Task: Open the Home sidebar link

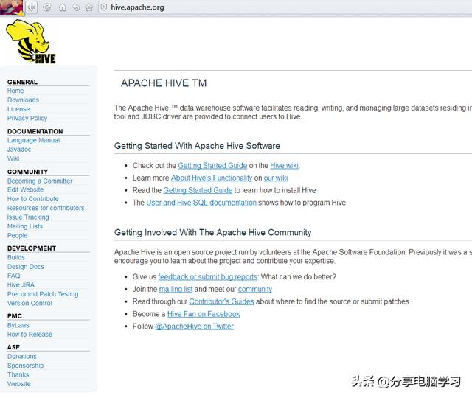Action: click(15, 91)
